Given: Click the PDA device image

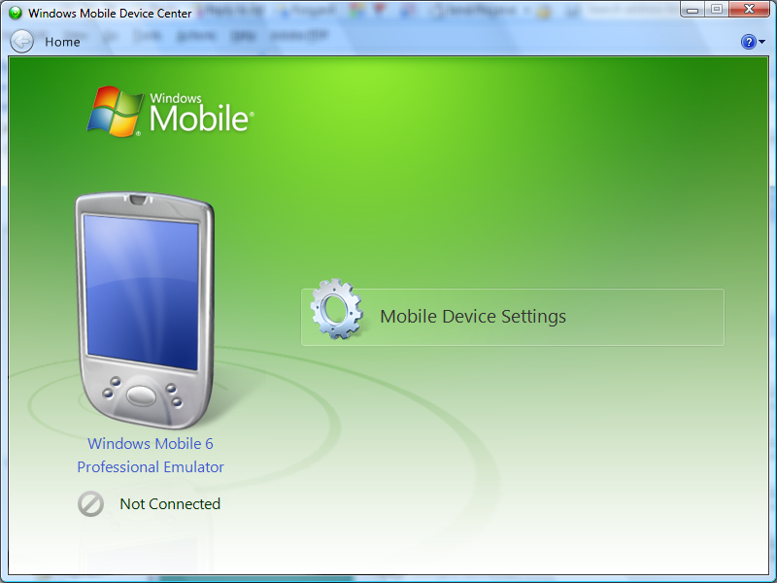Looking at the screenshot, I should tap(145, 311).
